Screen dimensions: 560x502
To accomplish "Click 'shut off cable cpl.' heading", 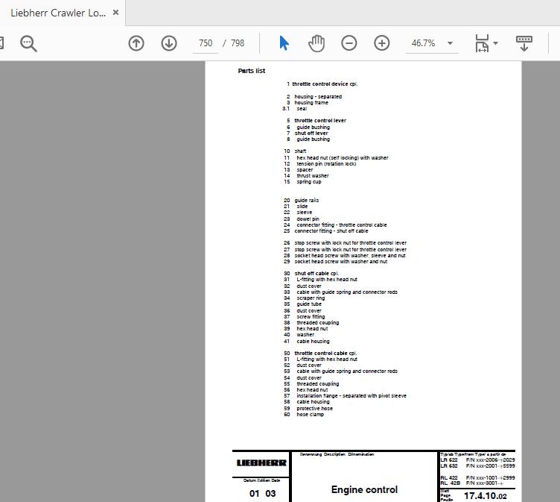I will [x=316, y=273].
